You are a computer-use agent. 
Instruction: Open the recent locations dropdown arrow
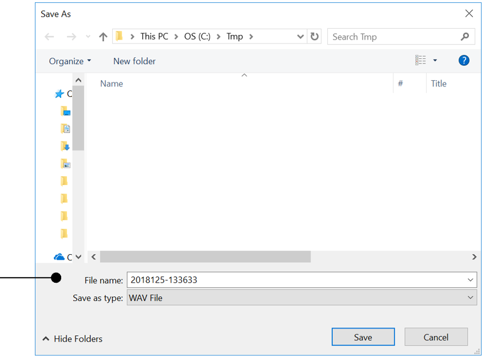[88, 37]
